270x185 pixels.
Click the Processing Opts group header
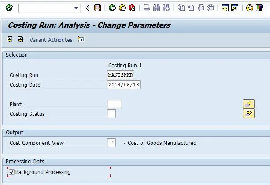[x=25, y=162]
